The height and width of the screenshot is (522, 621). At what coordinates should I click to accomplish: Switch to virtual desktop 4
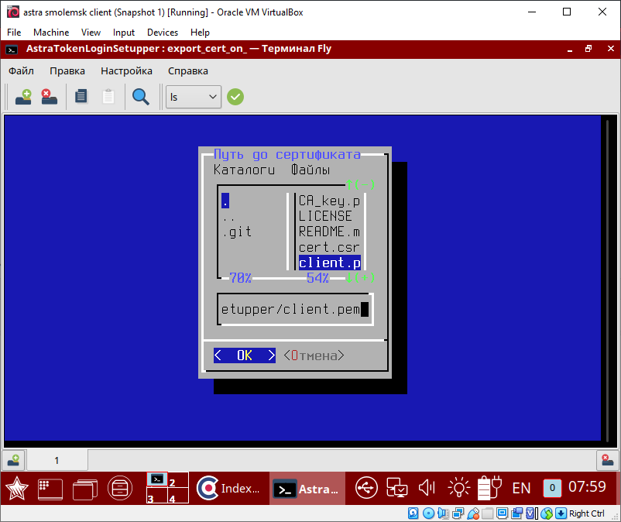[177, 496]
